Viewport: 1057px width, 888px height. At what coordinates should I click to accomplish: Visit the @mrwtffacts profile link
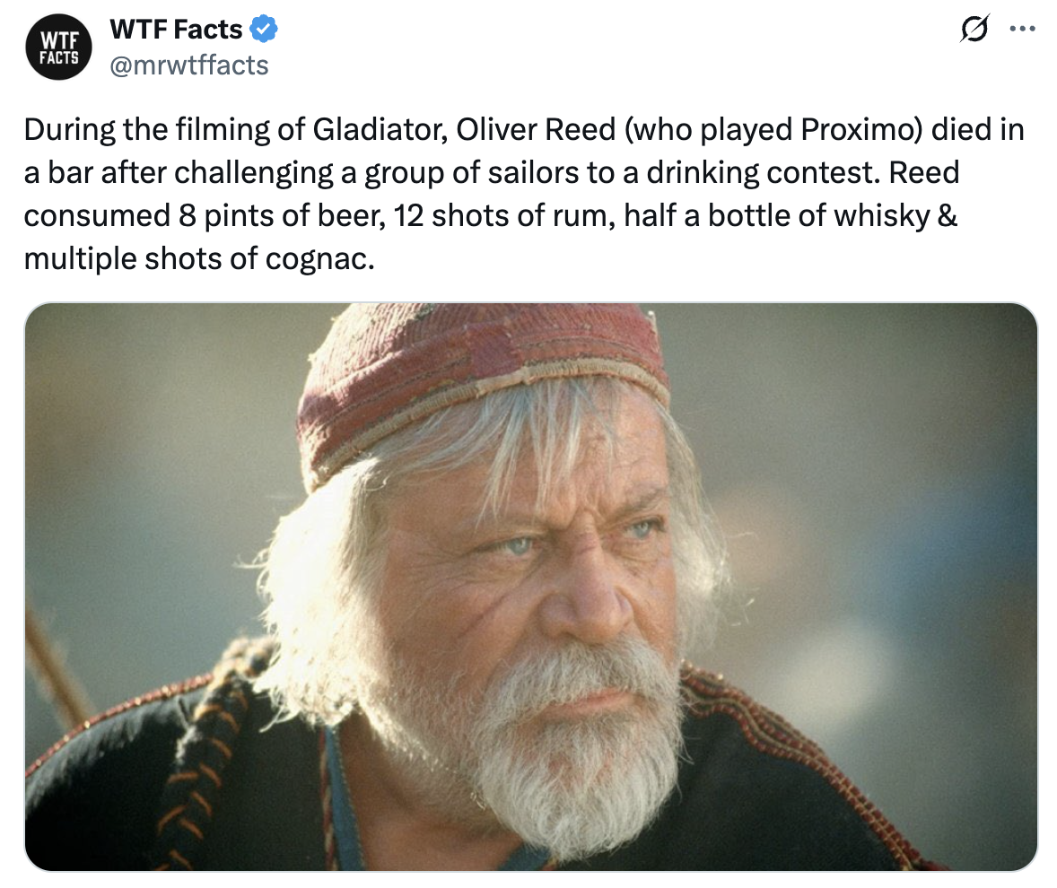[x=189, y=65]
